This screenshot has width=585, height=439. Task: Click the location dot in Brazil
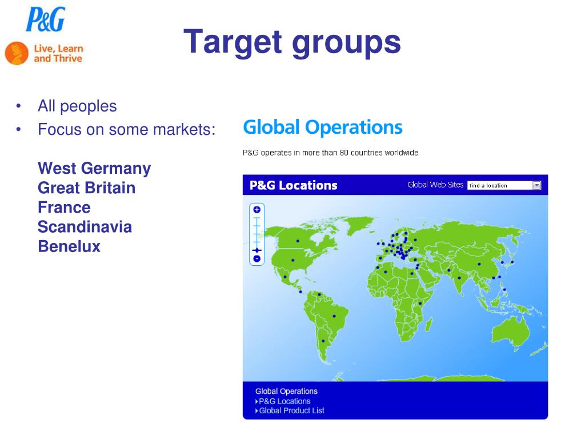(x=334, y=316)
